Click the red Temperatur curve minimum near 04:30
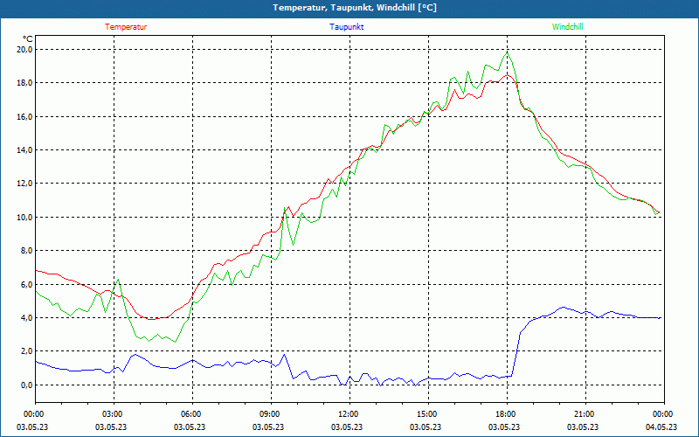The image size is (699, 437). (151, 319)
